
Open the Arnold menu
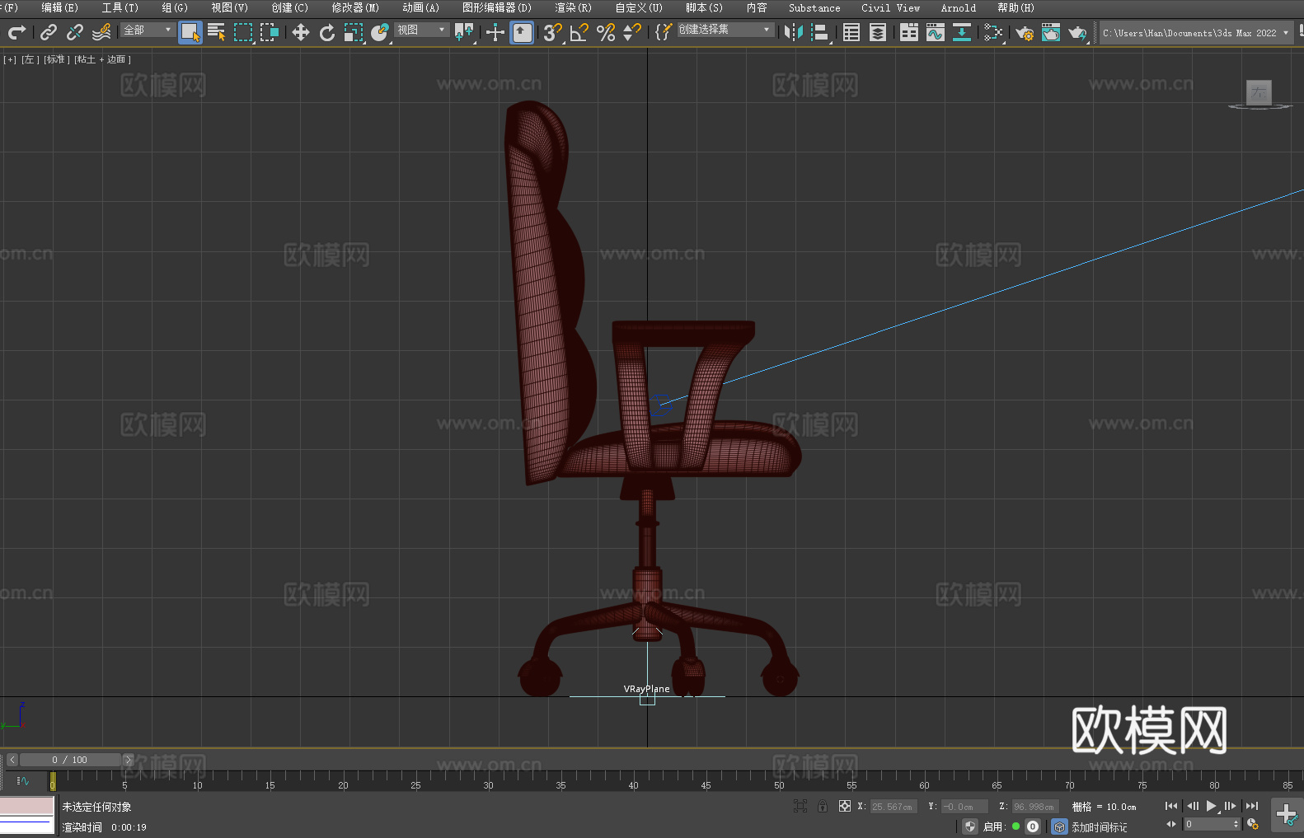click(x=958, y=7)
